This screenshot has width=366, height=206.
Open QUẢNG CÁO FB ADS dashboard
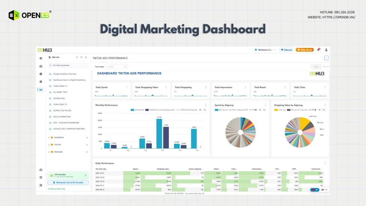click(x=62, y=111)
